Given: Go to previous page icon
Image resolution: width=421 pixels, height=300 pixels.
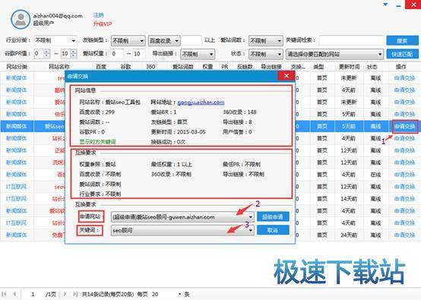Looking at the screenshot, I should pyautogui.click(x=14, y=294).
